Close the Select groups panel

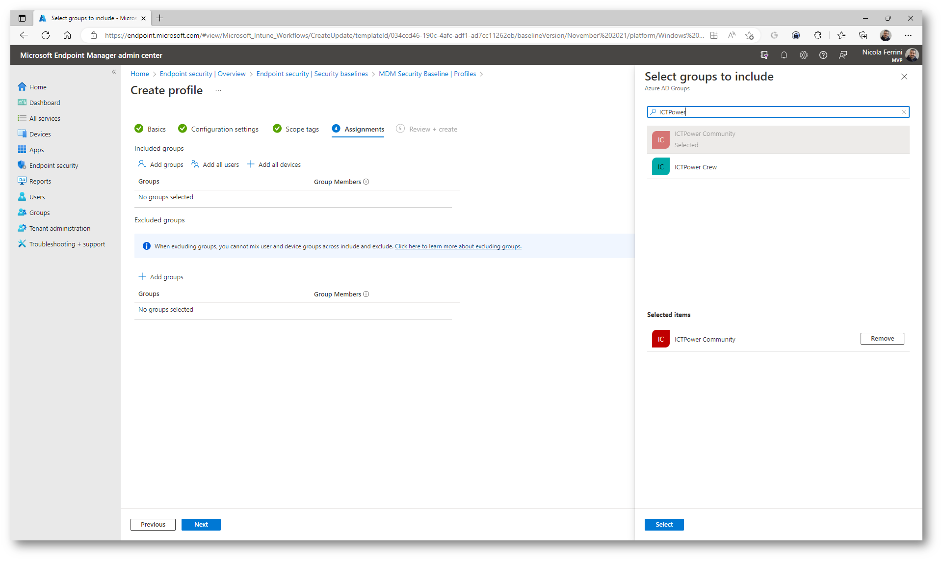click(x=904, y=77)
